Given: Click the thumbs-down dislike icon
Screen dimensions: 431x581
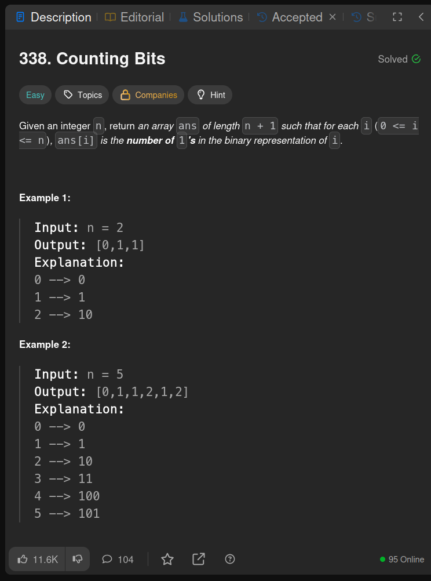Looking at the screenshot, I should [x=78, y=559].
